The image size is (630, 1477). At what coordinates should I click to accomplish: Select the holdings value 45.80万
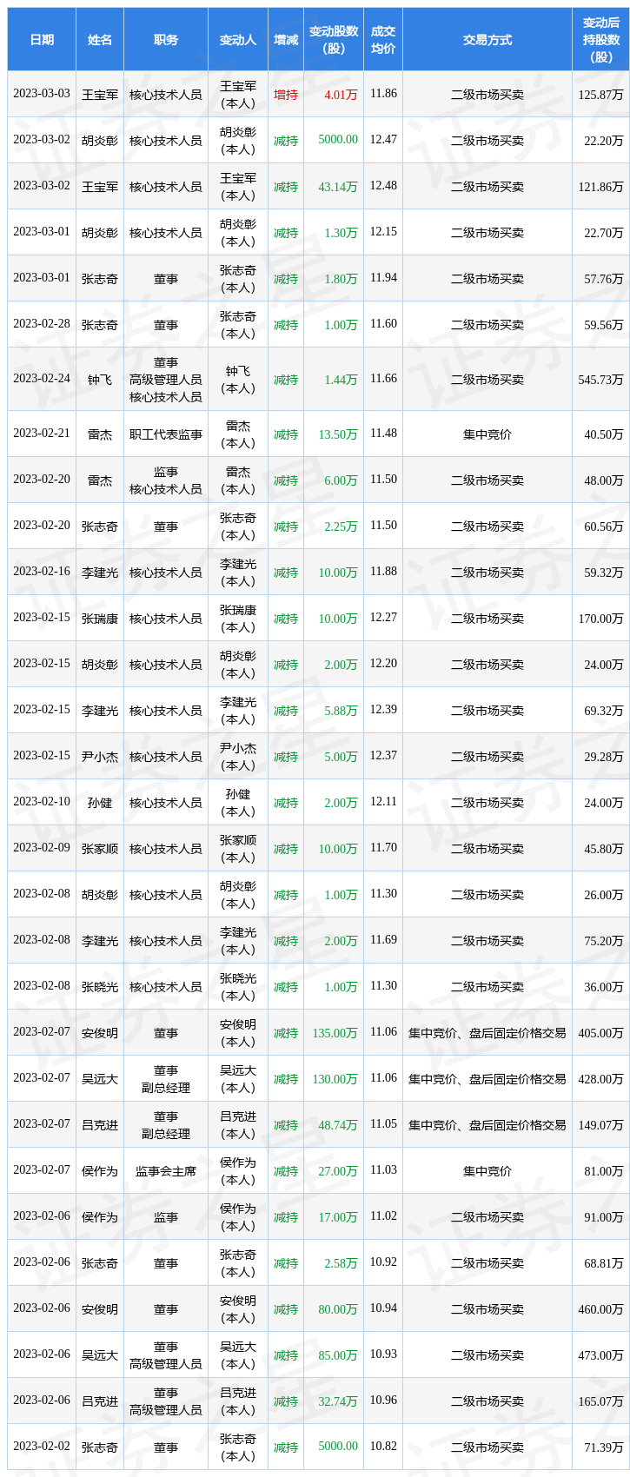[x=604, y=849]
